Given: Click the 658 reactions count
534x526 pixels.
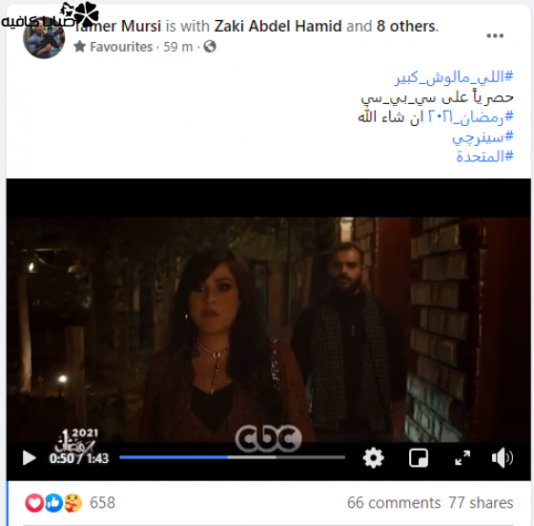Looking at the screenshot, I should click(x=103, y=503).
